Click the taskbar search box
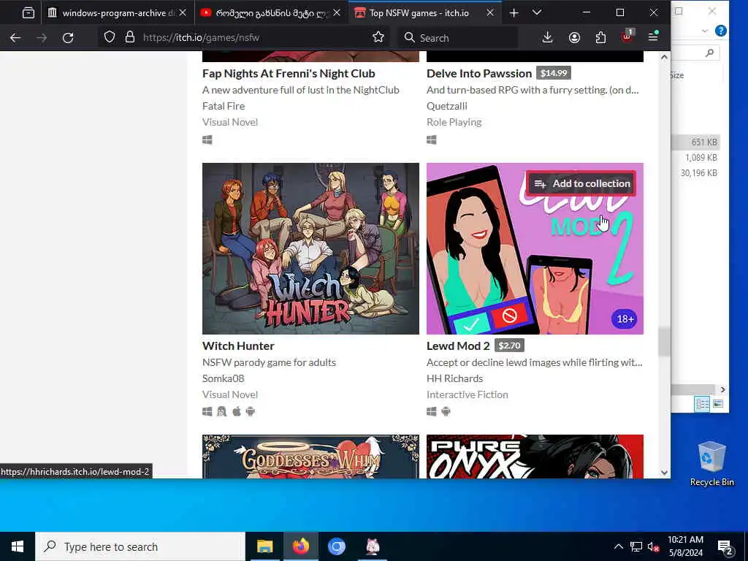Image resolution: width=748 pixels, height=561 pixels. tap(140, 546)
